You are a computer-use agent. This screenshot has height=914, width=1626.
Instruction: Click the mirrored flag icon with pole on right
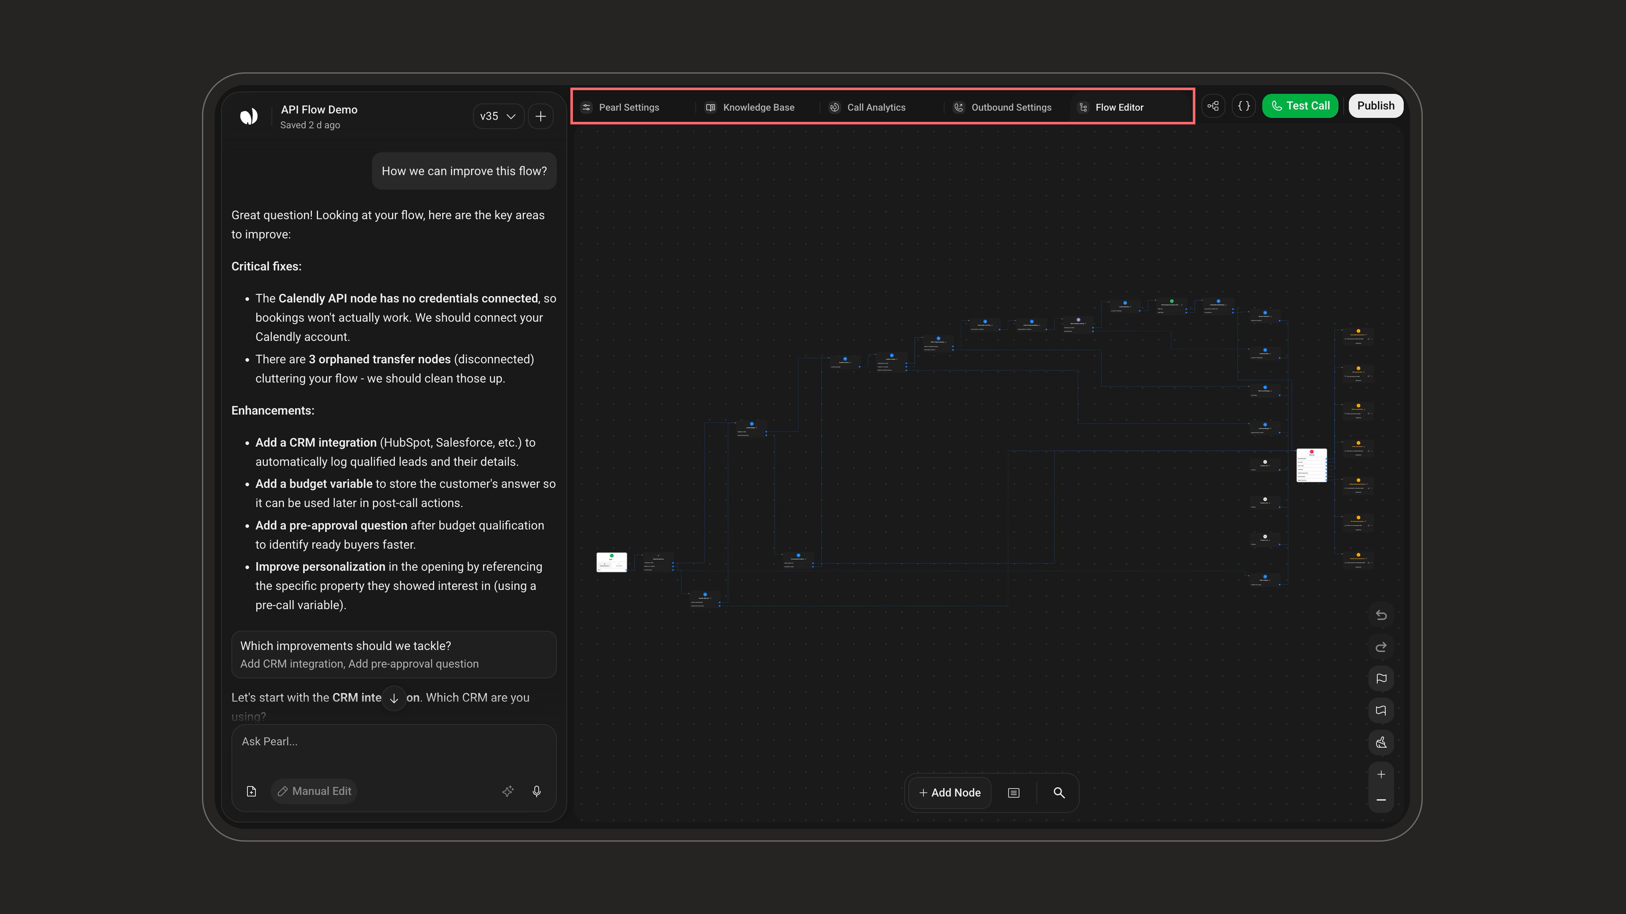pos(1381,710)
